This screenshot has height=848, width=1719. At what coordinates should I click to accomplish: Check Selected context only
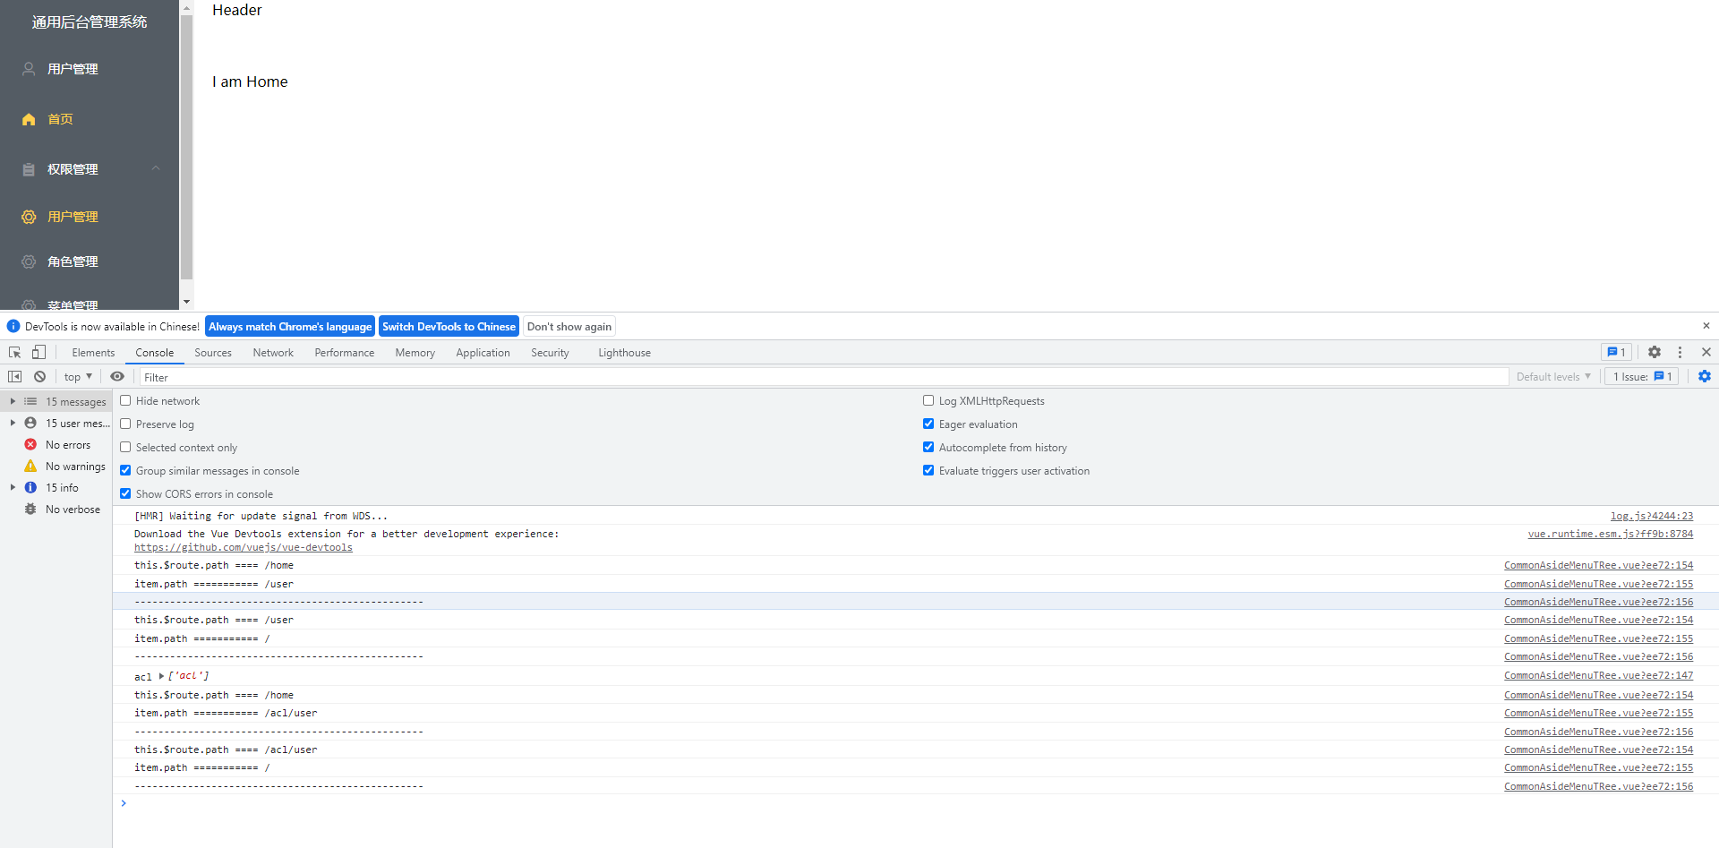pos(125,447)
